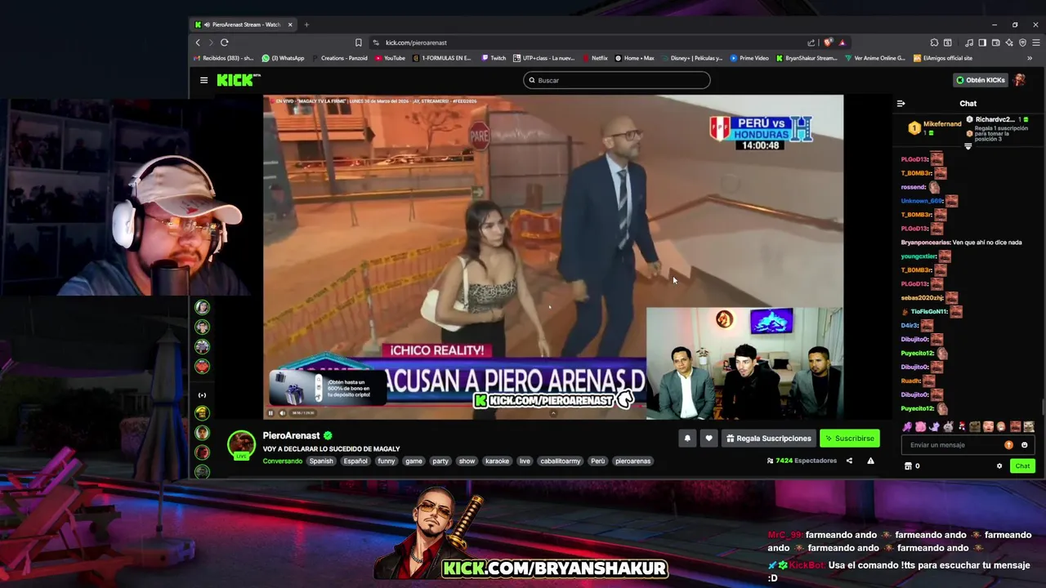1046x588 pixels.
Task: Go back in browser history
Action: click(x=198, y=42)
